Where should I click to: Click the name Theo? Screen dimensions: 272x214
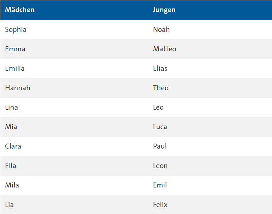click(x=161, y=88)
